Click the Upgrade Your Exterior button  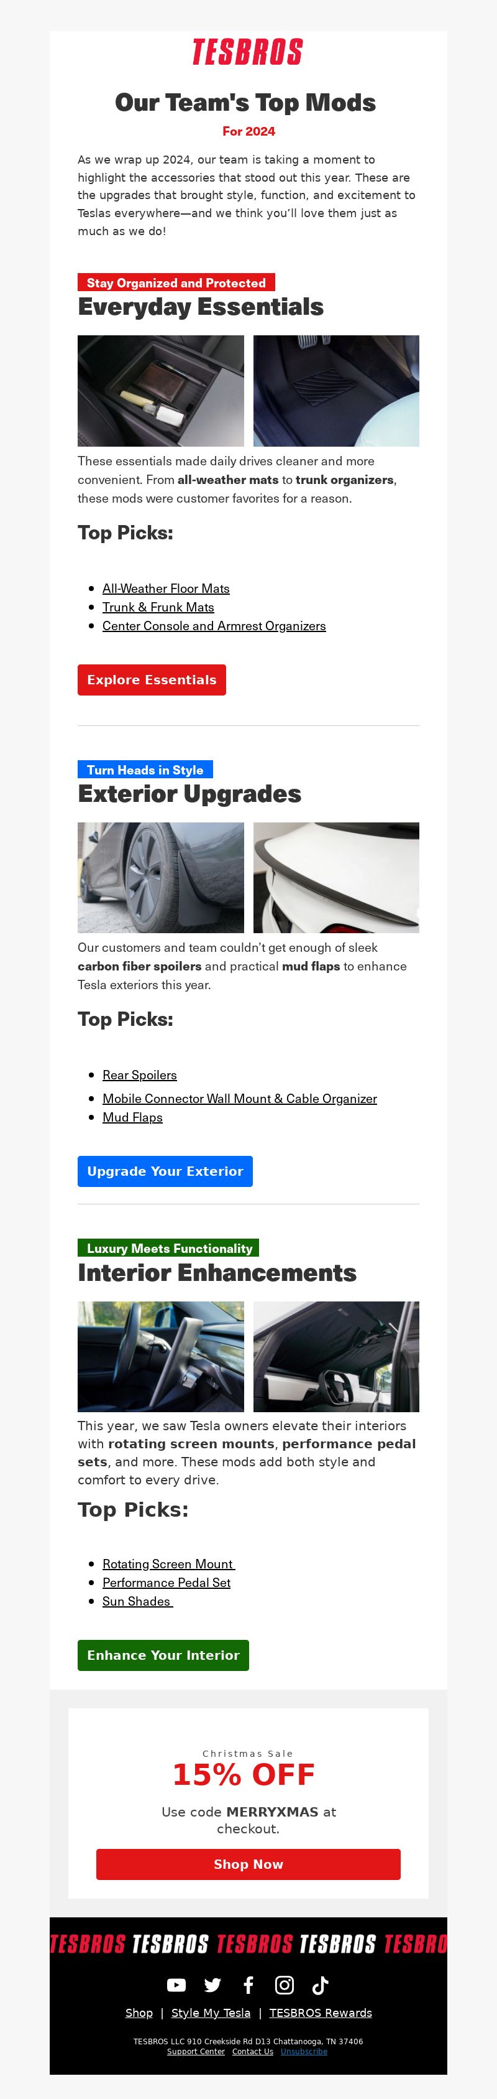pyautogui.click(x=165, y=1171)
